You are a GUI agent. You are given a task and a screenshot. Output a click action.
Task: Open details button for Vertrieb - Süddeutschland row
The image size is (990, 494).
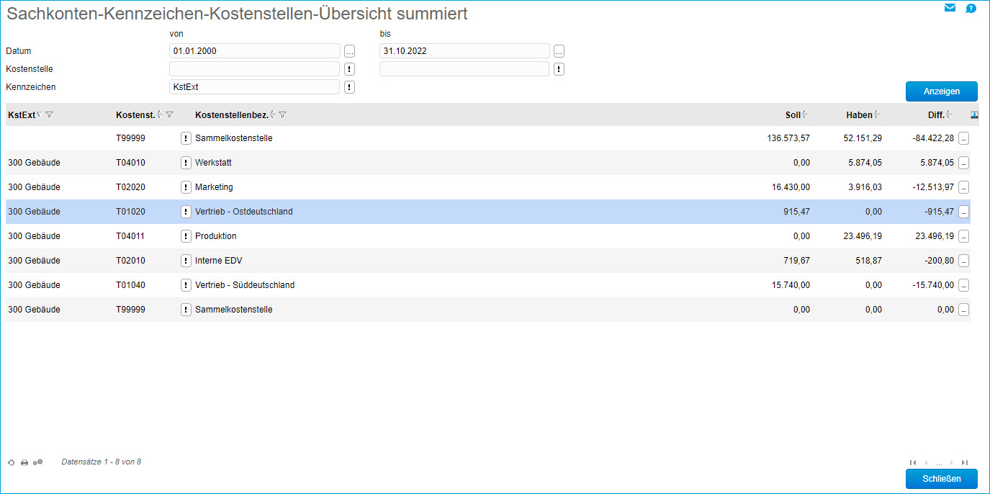963,285
